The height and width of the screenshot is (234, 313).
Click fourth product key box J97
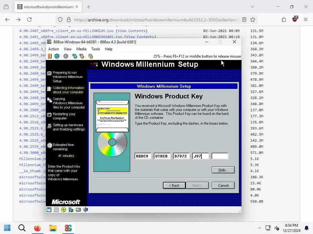click(x=201, y=156)
